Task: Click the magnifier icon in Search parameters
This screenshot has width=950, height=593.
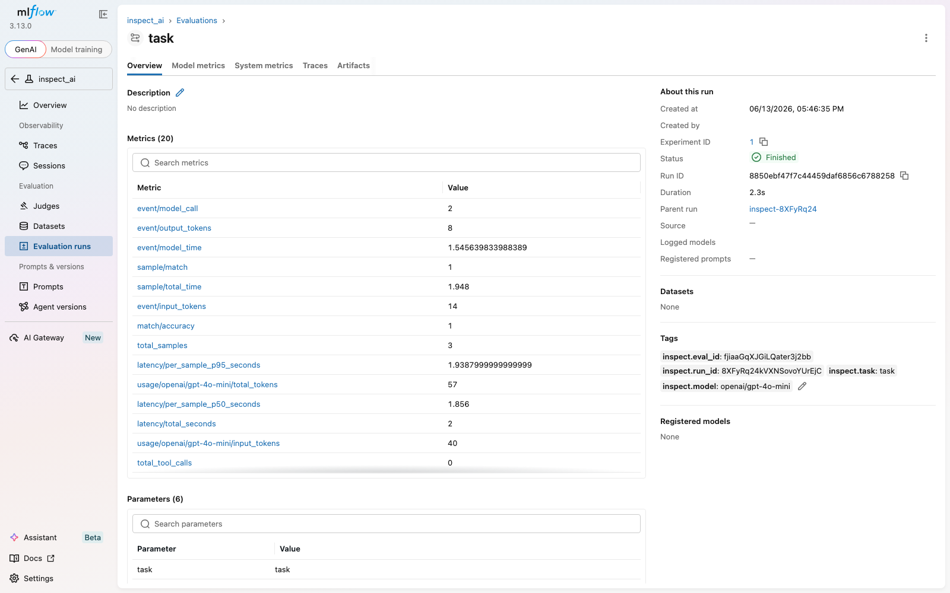Action: [145, 524]
